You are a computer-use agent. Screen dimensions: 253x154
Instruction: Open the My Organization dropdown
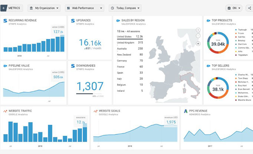click(x=44, y=8)
